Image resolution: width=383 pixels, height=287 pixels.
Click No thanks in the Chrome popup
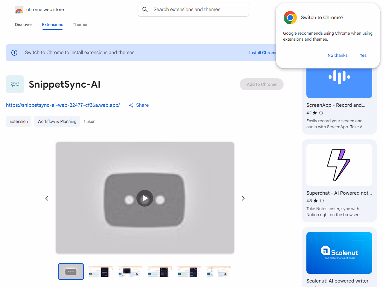337,55
